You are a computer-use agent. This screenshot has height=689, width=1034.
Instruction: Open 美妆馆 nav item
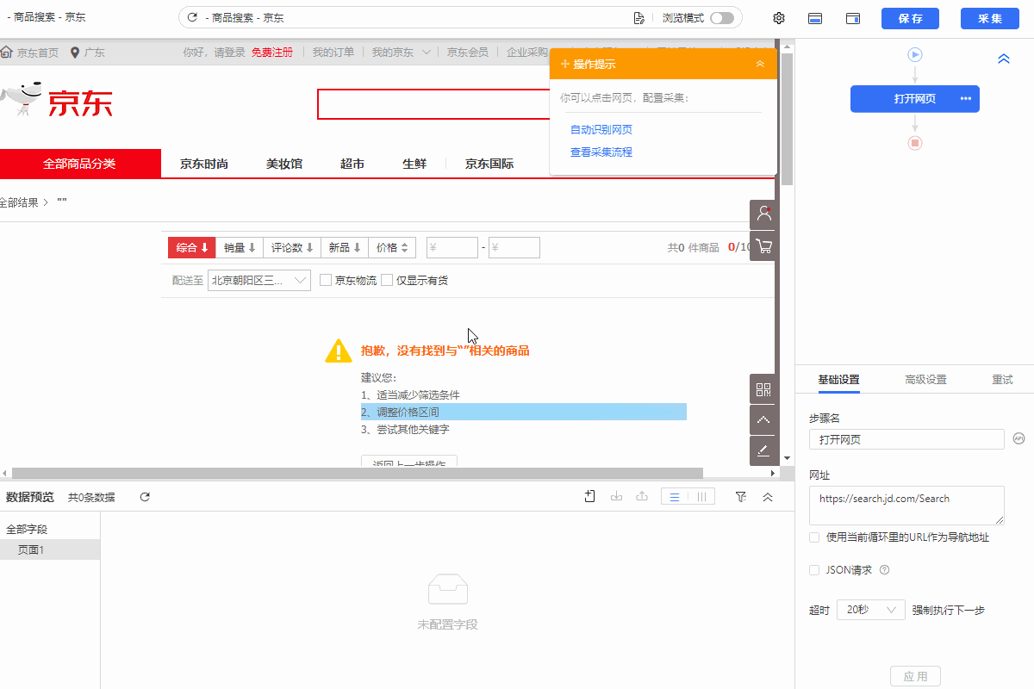(284, 164)
